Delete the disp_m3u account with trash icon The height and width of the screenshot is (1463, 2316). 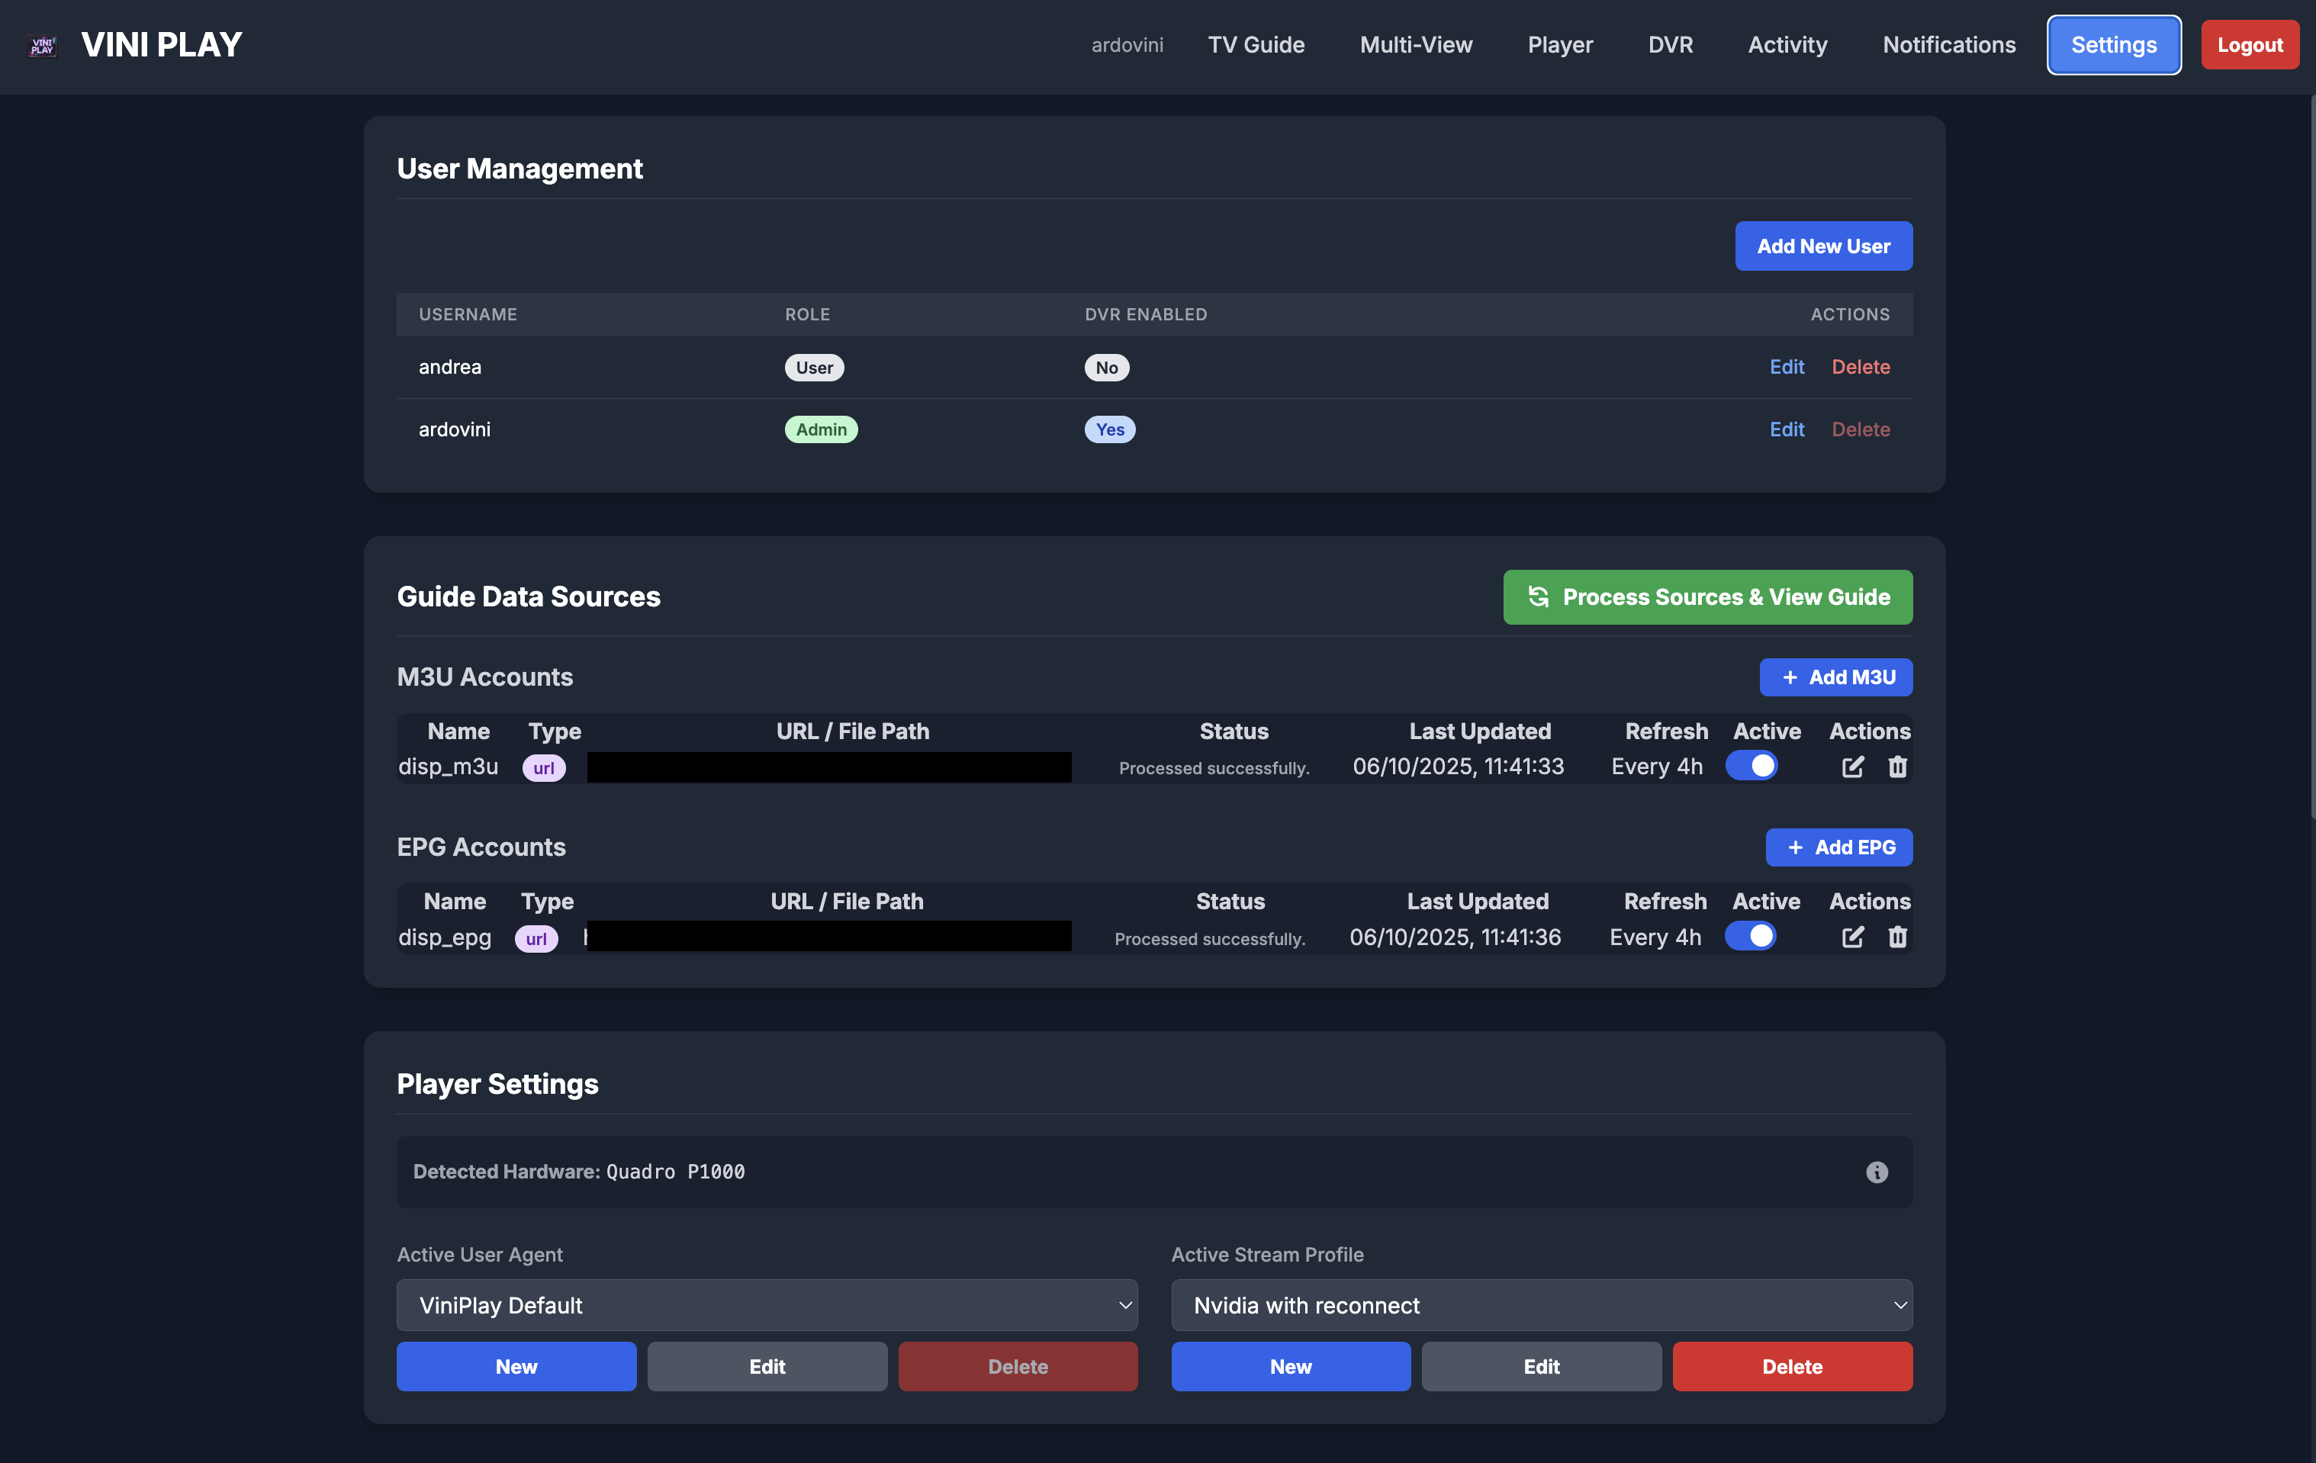click(1896, 767)
